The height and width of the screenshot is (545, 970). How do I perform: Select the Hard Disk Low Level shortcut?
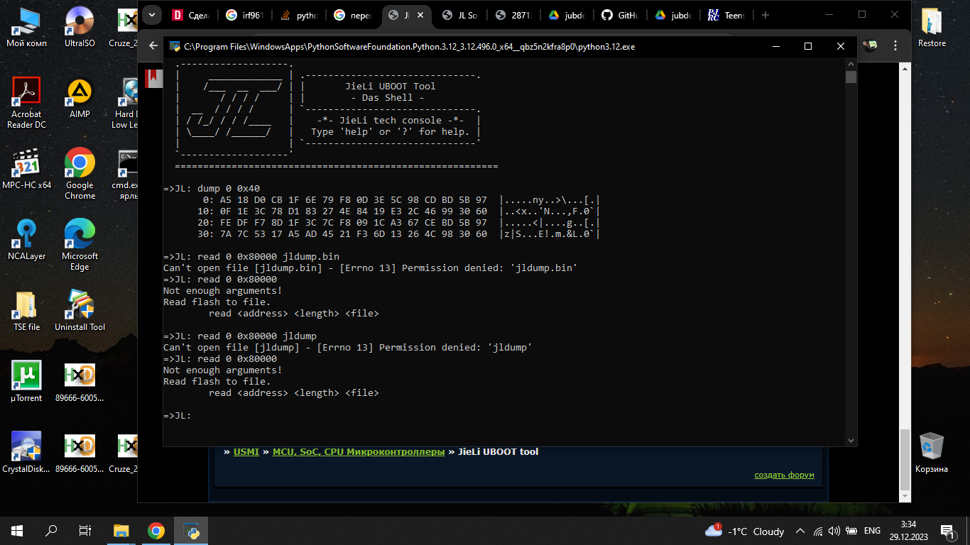[x=127, y=103]
